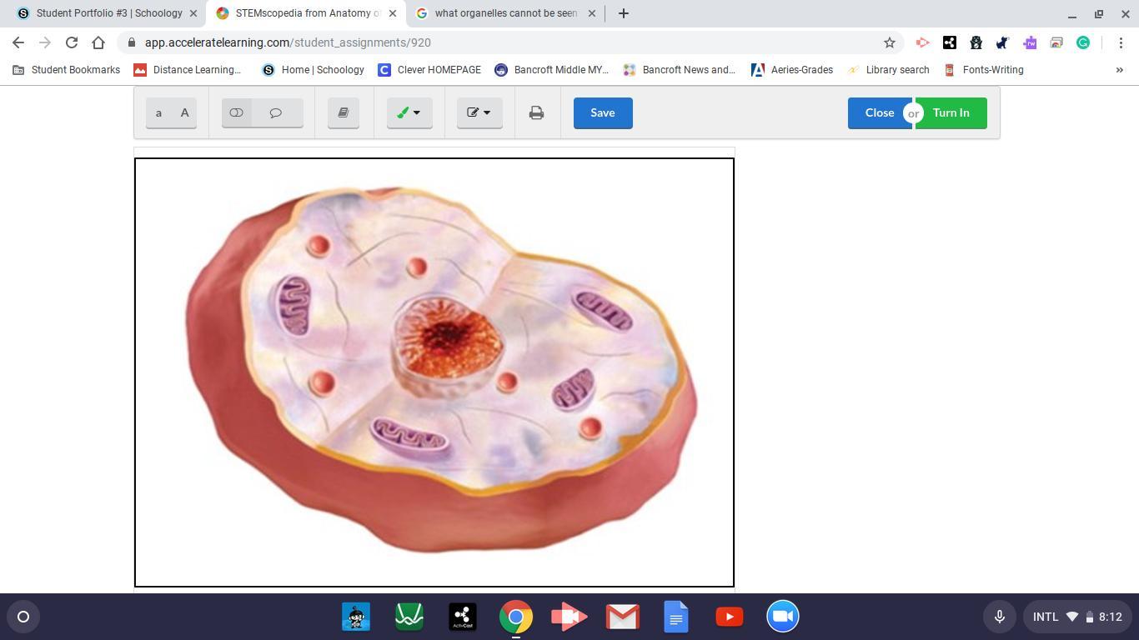Open the Grammarly extension icon

[x=1083, y=42]
